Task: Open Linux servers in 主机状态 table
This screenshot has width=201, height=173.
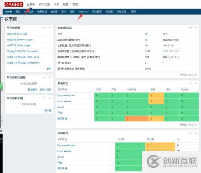Action: (64, 151)
